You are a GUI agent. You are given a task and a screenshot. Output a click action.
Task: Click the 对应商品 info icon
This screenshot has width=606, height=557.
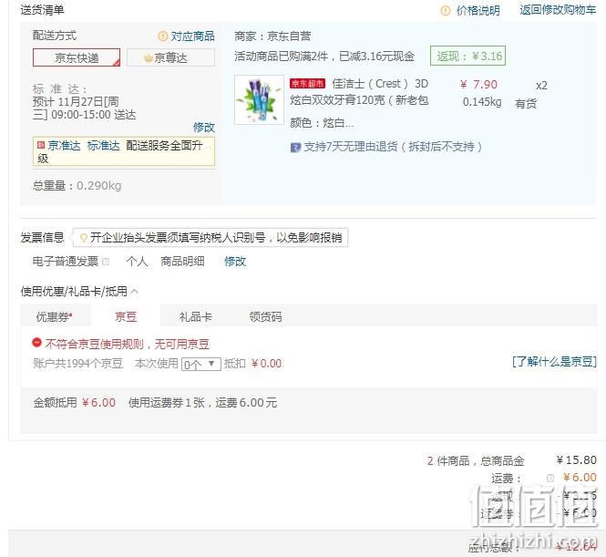[163, 36]
